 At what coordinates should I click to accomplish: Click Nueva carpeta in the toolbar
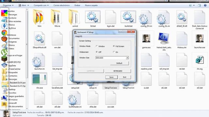(91, 5)
